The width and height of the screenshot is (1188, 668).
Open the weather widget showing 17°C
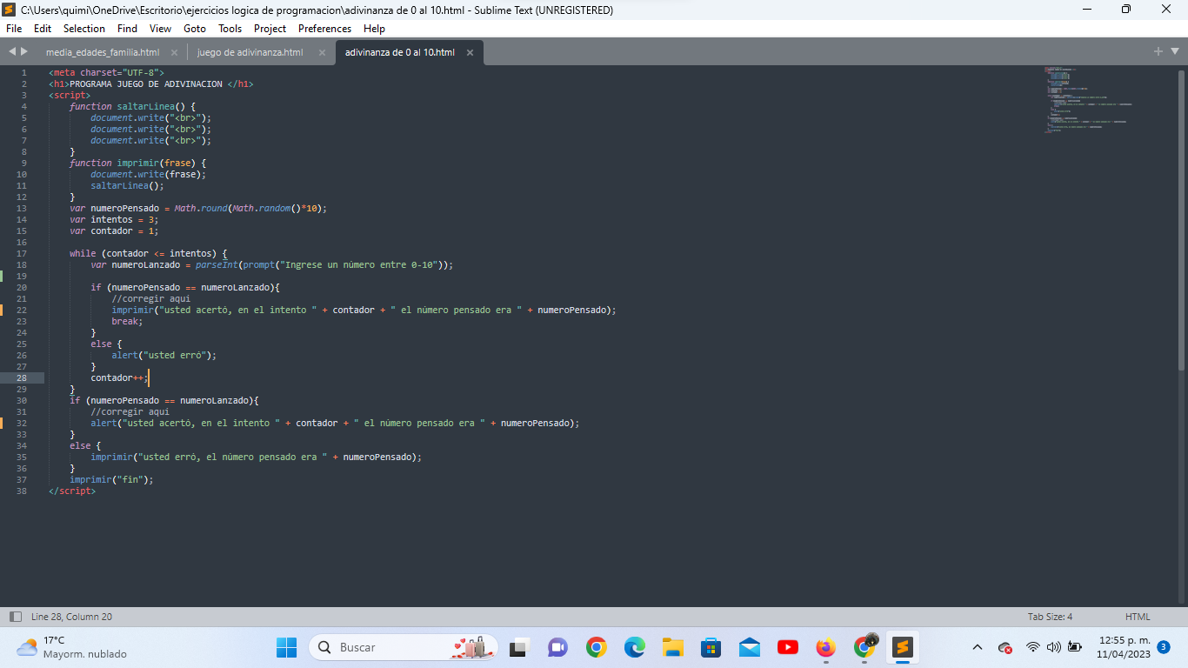tap(71, 647)
